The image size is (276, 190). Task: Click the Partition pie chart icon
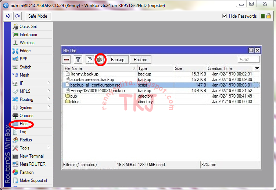coord(15,172)
